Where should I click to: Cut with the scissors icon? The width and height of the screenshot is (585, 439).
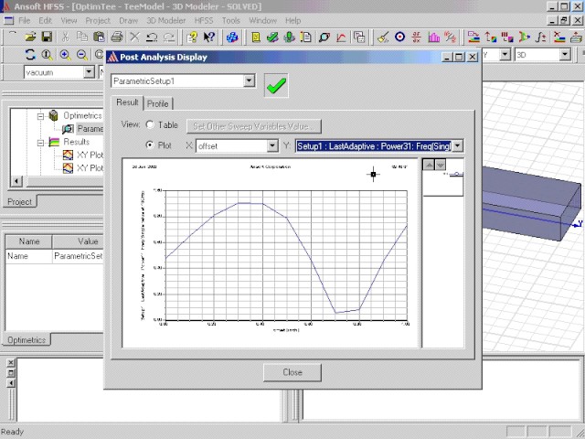click(65, 37)
